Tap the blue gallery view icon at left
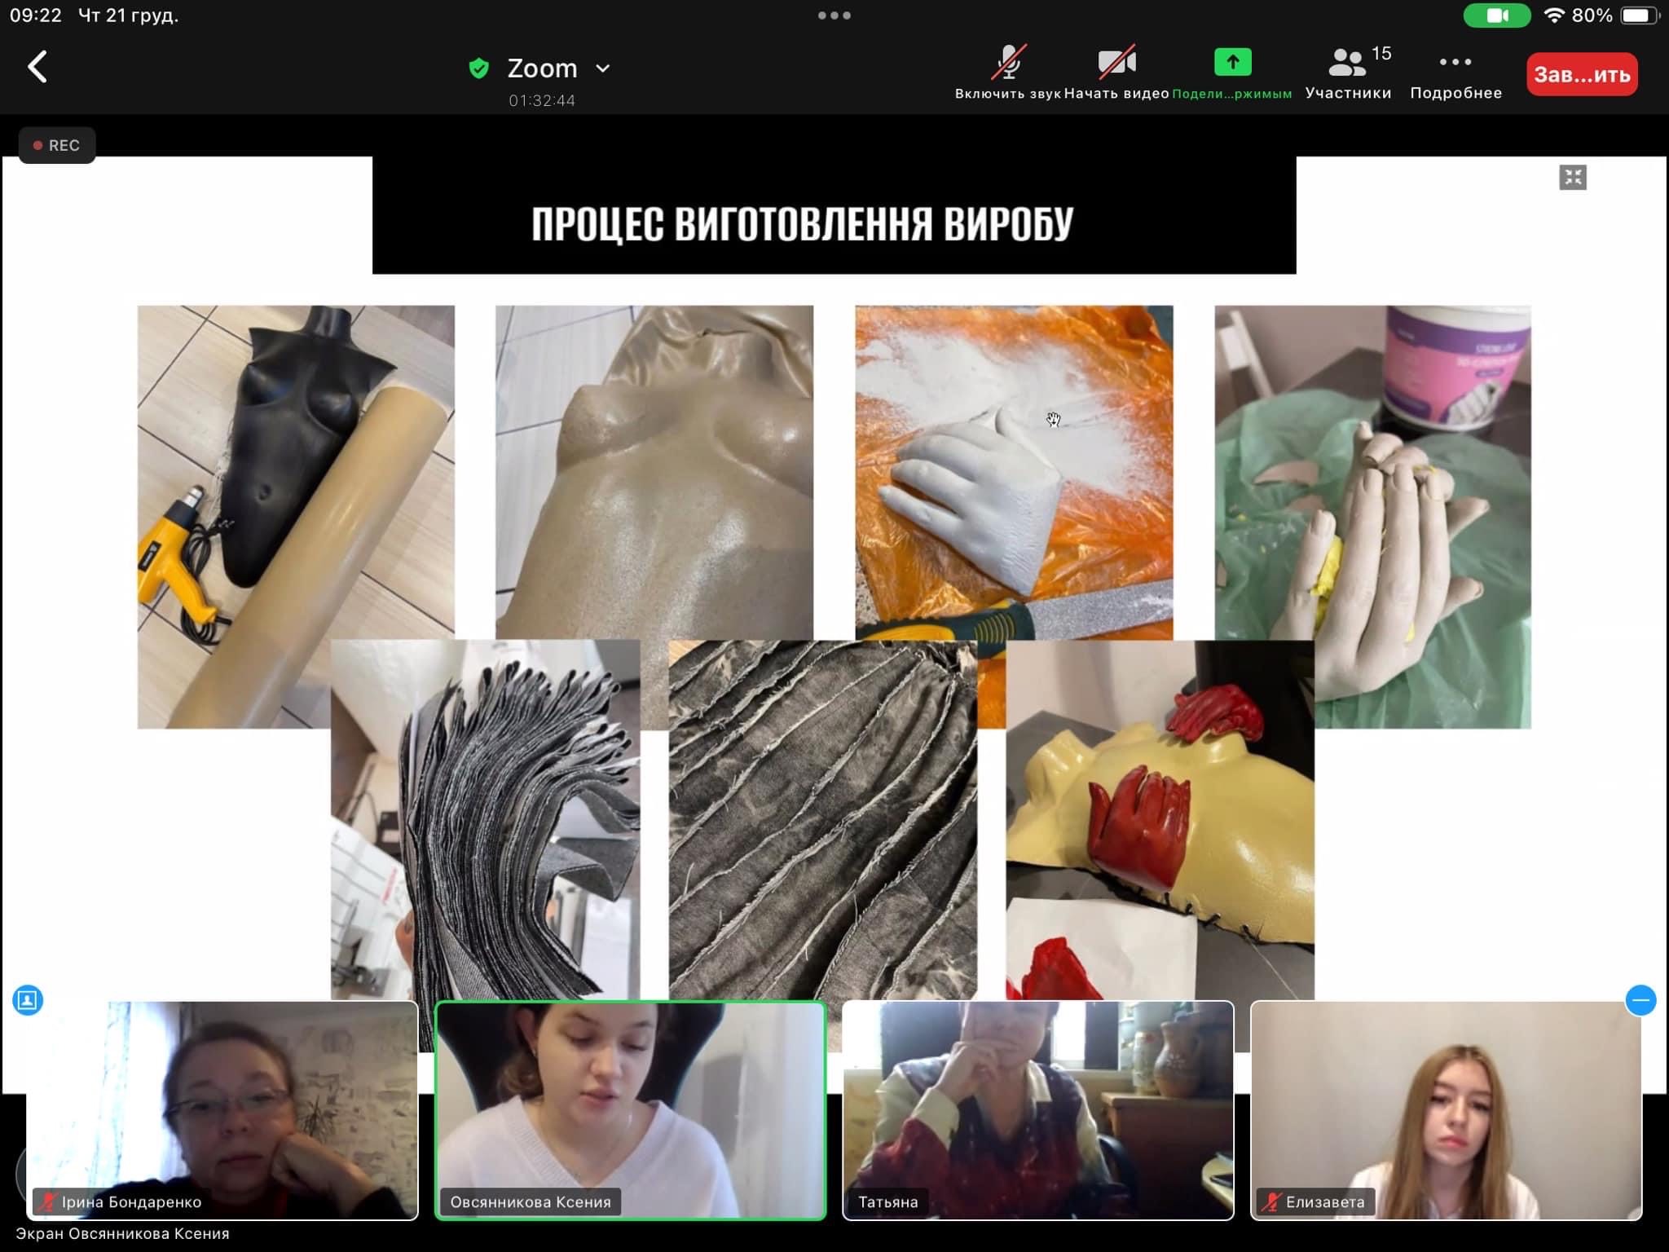The width and height of the screenshot is (1669, 1252). tap(28, 999)
